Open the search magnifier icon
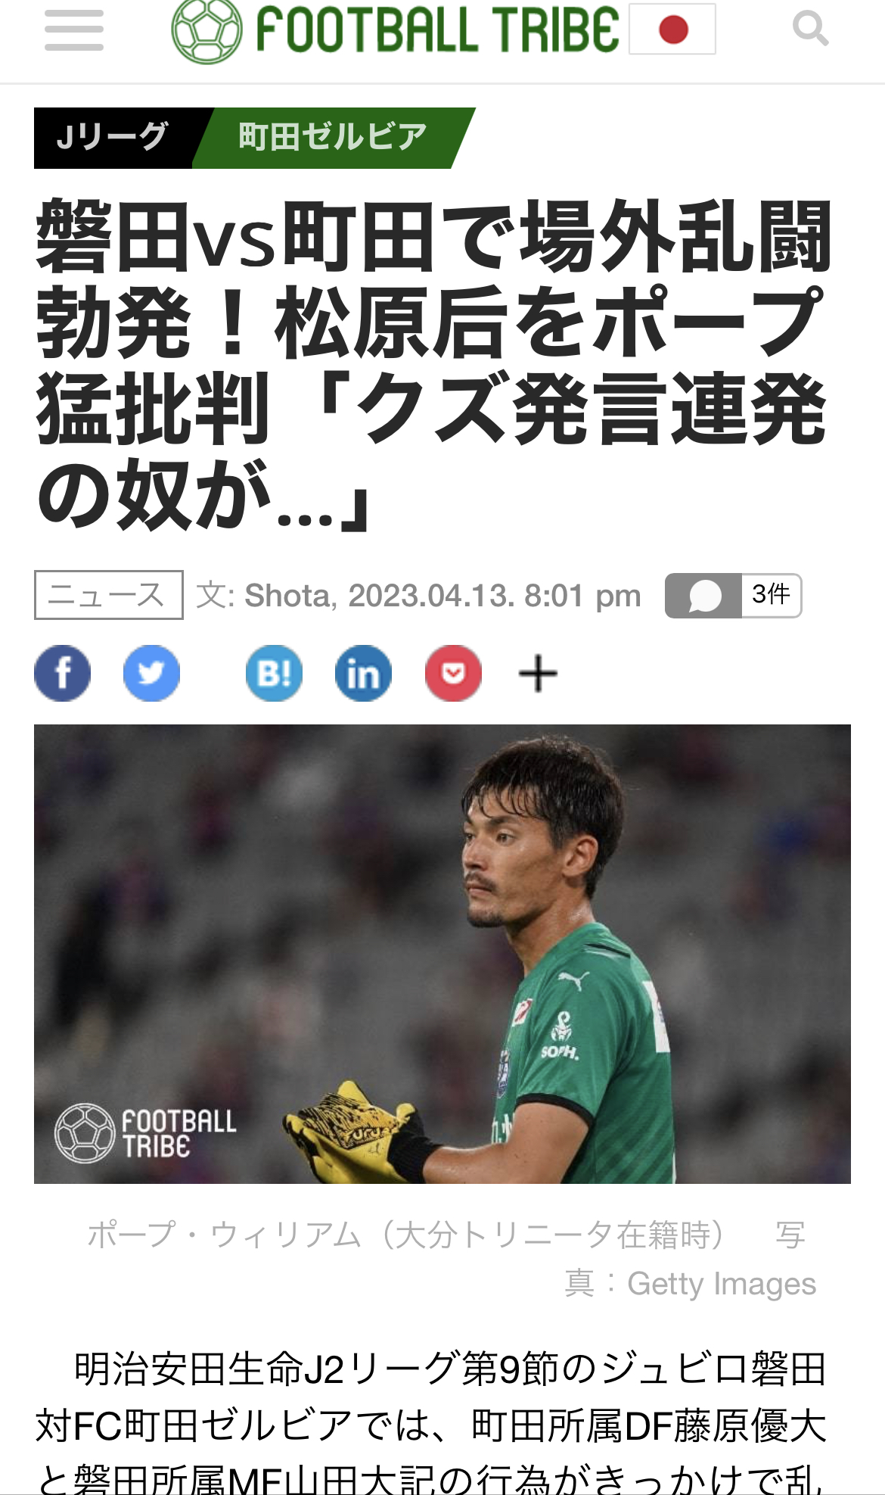This screenshot has width=885, height=1495. [x=810, y=29]
